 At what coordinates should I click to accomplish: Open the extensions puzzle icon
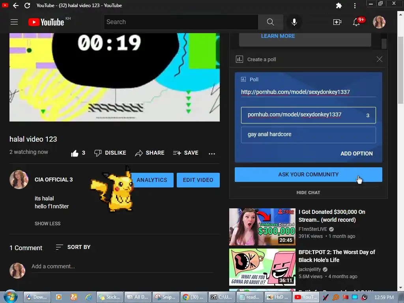click(339, 6)
